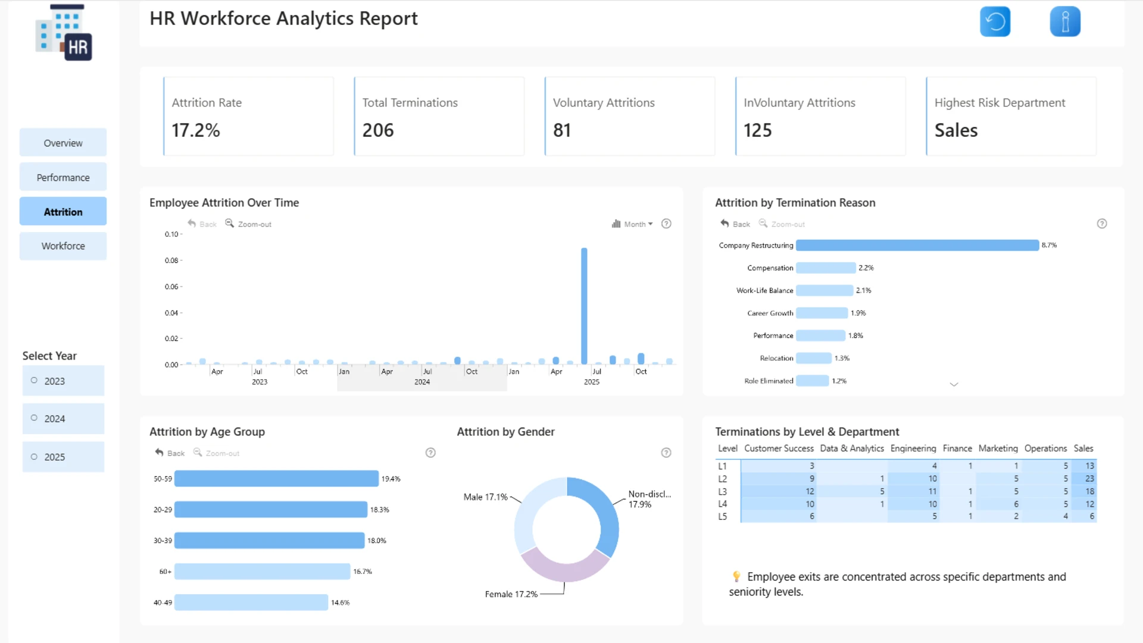
Task: Click the Company Restructuring bar
Action: point(917,245)
